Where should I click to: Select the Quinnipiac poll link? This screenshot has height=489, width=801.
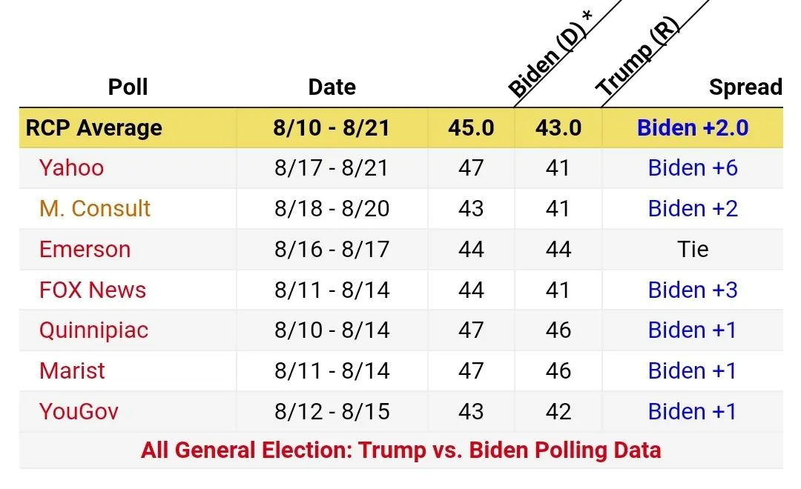[93, 330]
